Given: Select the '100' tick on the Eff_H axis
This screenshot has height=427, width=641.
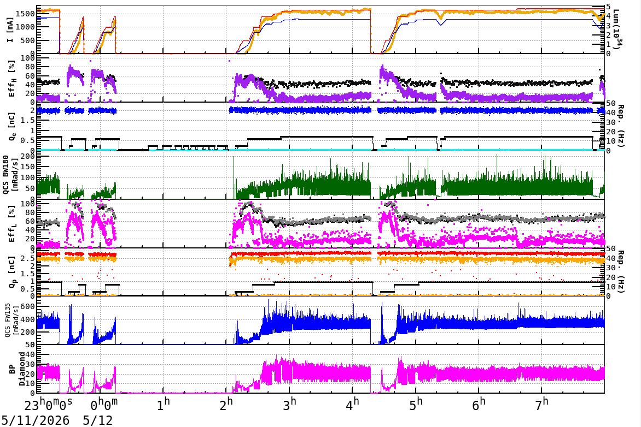Looking at the screenshot, I should tap(28, 58).
